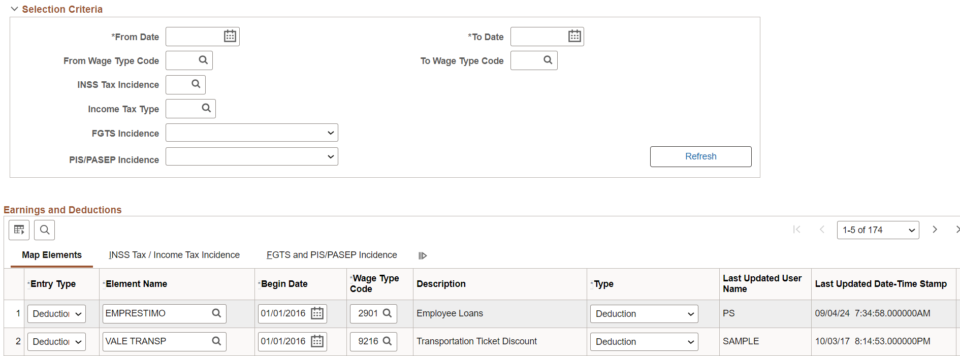
Task: Open Begin Date calendar for VALE TRANSP row
Action: click(x=317, y=341)
